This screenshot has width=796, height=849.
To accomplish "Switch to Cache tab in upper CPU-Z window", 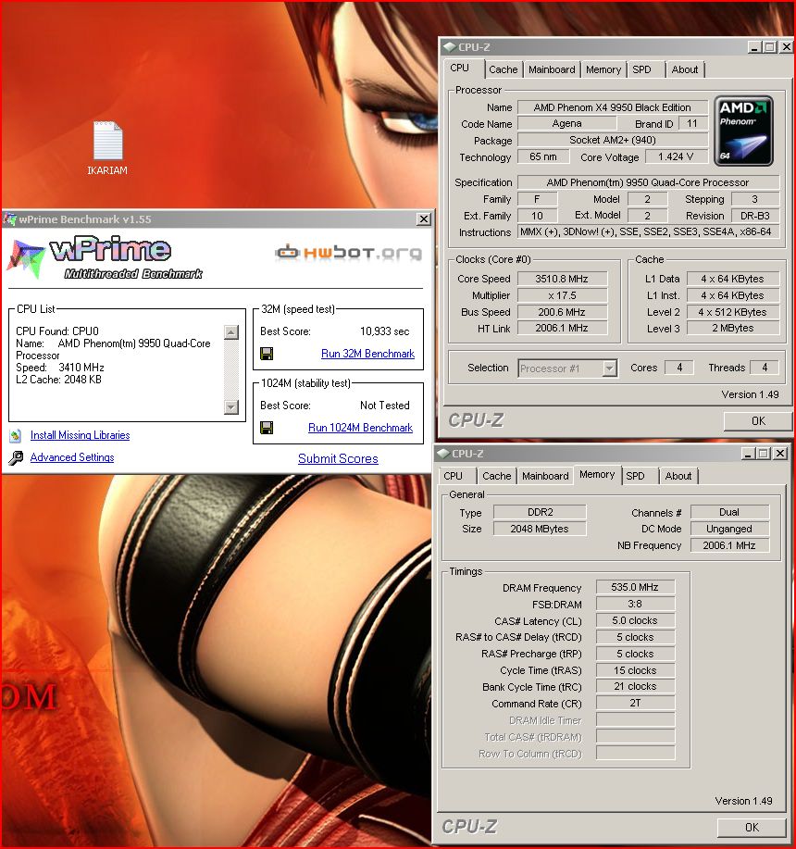I will point(504,69).
